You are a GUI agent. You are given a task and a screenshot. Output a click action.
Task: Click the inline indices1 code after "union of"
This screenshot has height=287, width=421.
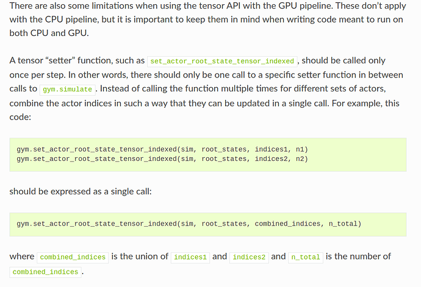[x=190, y=257]
